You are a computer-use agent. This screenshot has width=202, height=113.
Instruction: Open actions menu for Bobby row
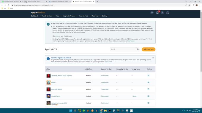pyautogui.click(x=149, y=82)
